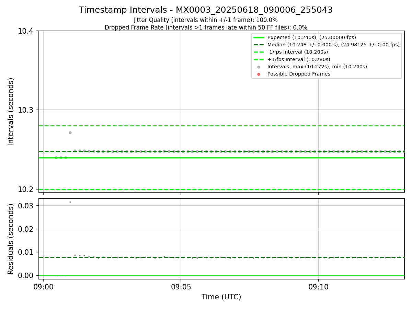Click the 'Intervals (seconds)' y-axis label
The height and width of the screenshot is (309, 412).
(x=11, y=112)
